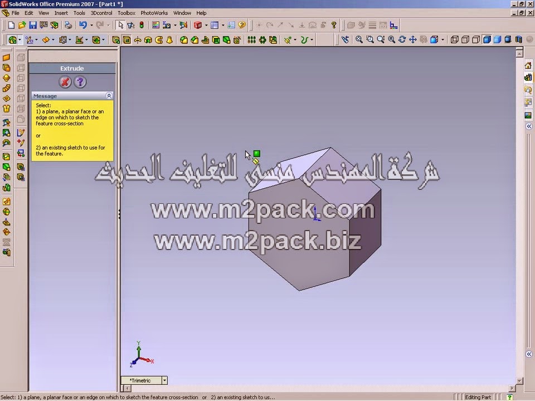Click the Section View icon
535x401 pixels.
coord(519,40)
